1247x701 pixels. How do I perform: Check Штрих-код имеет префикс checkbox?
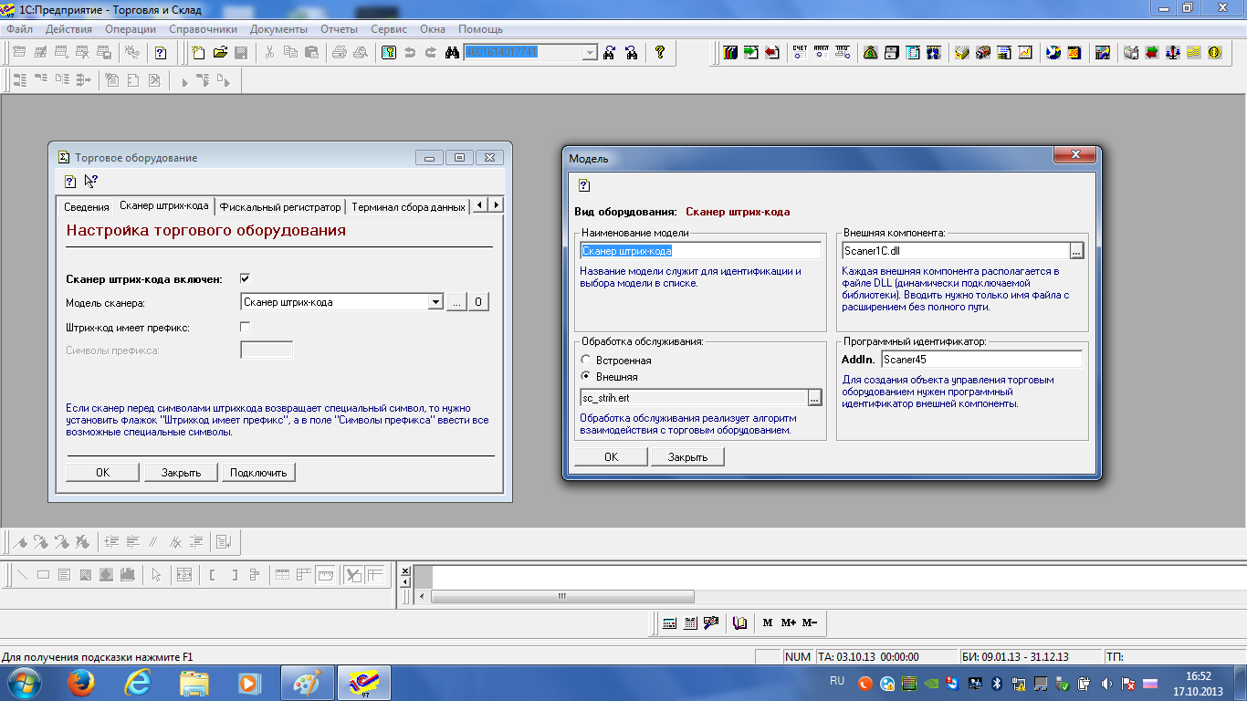tap(245, 326)
